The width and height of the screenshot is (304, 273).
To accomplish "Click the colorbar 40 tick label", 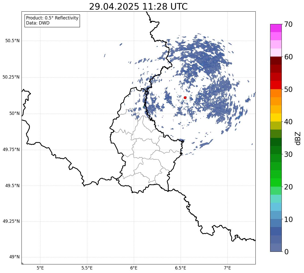I will (288, 122).
